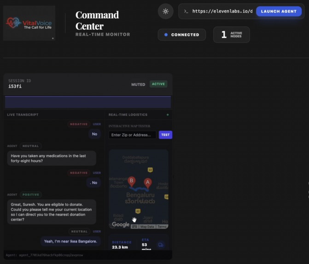Click the Test button
The image size is (309, 264).
click(165, 135)
